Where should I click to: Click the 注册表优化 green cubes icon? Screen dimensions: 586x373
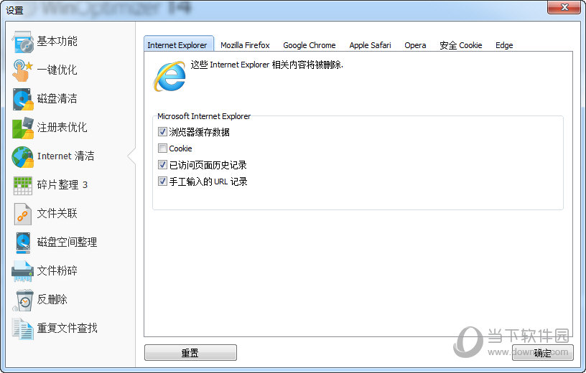(x=23, y=128)
